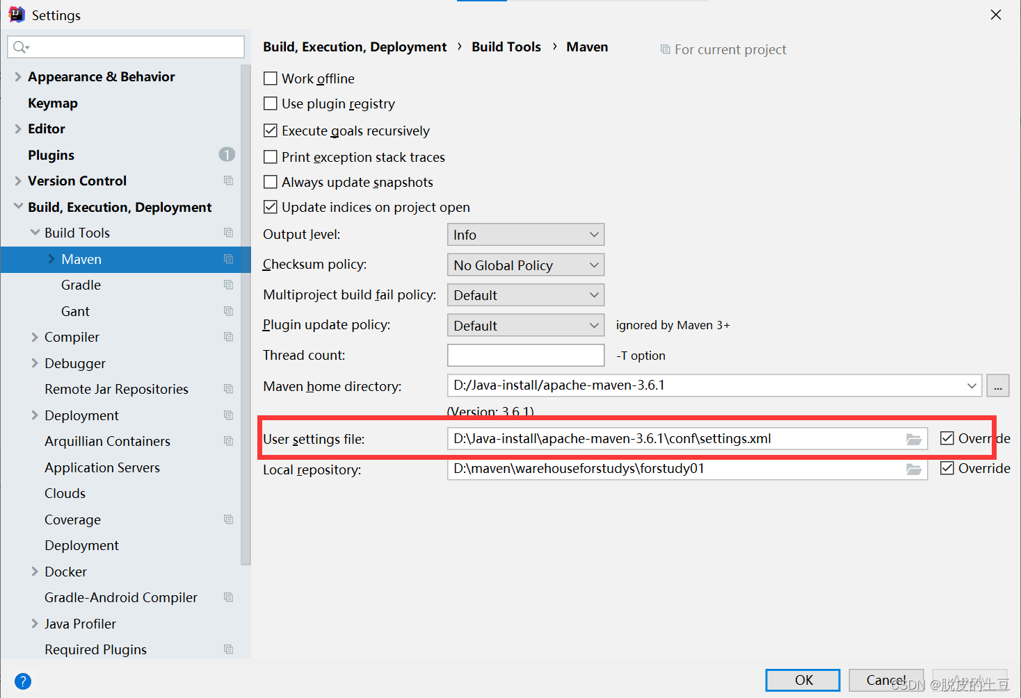Click project-level icon next to Compiler
Viewport: 1021px width, 698px height.
point(228,337)
